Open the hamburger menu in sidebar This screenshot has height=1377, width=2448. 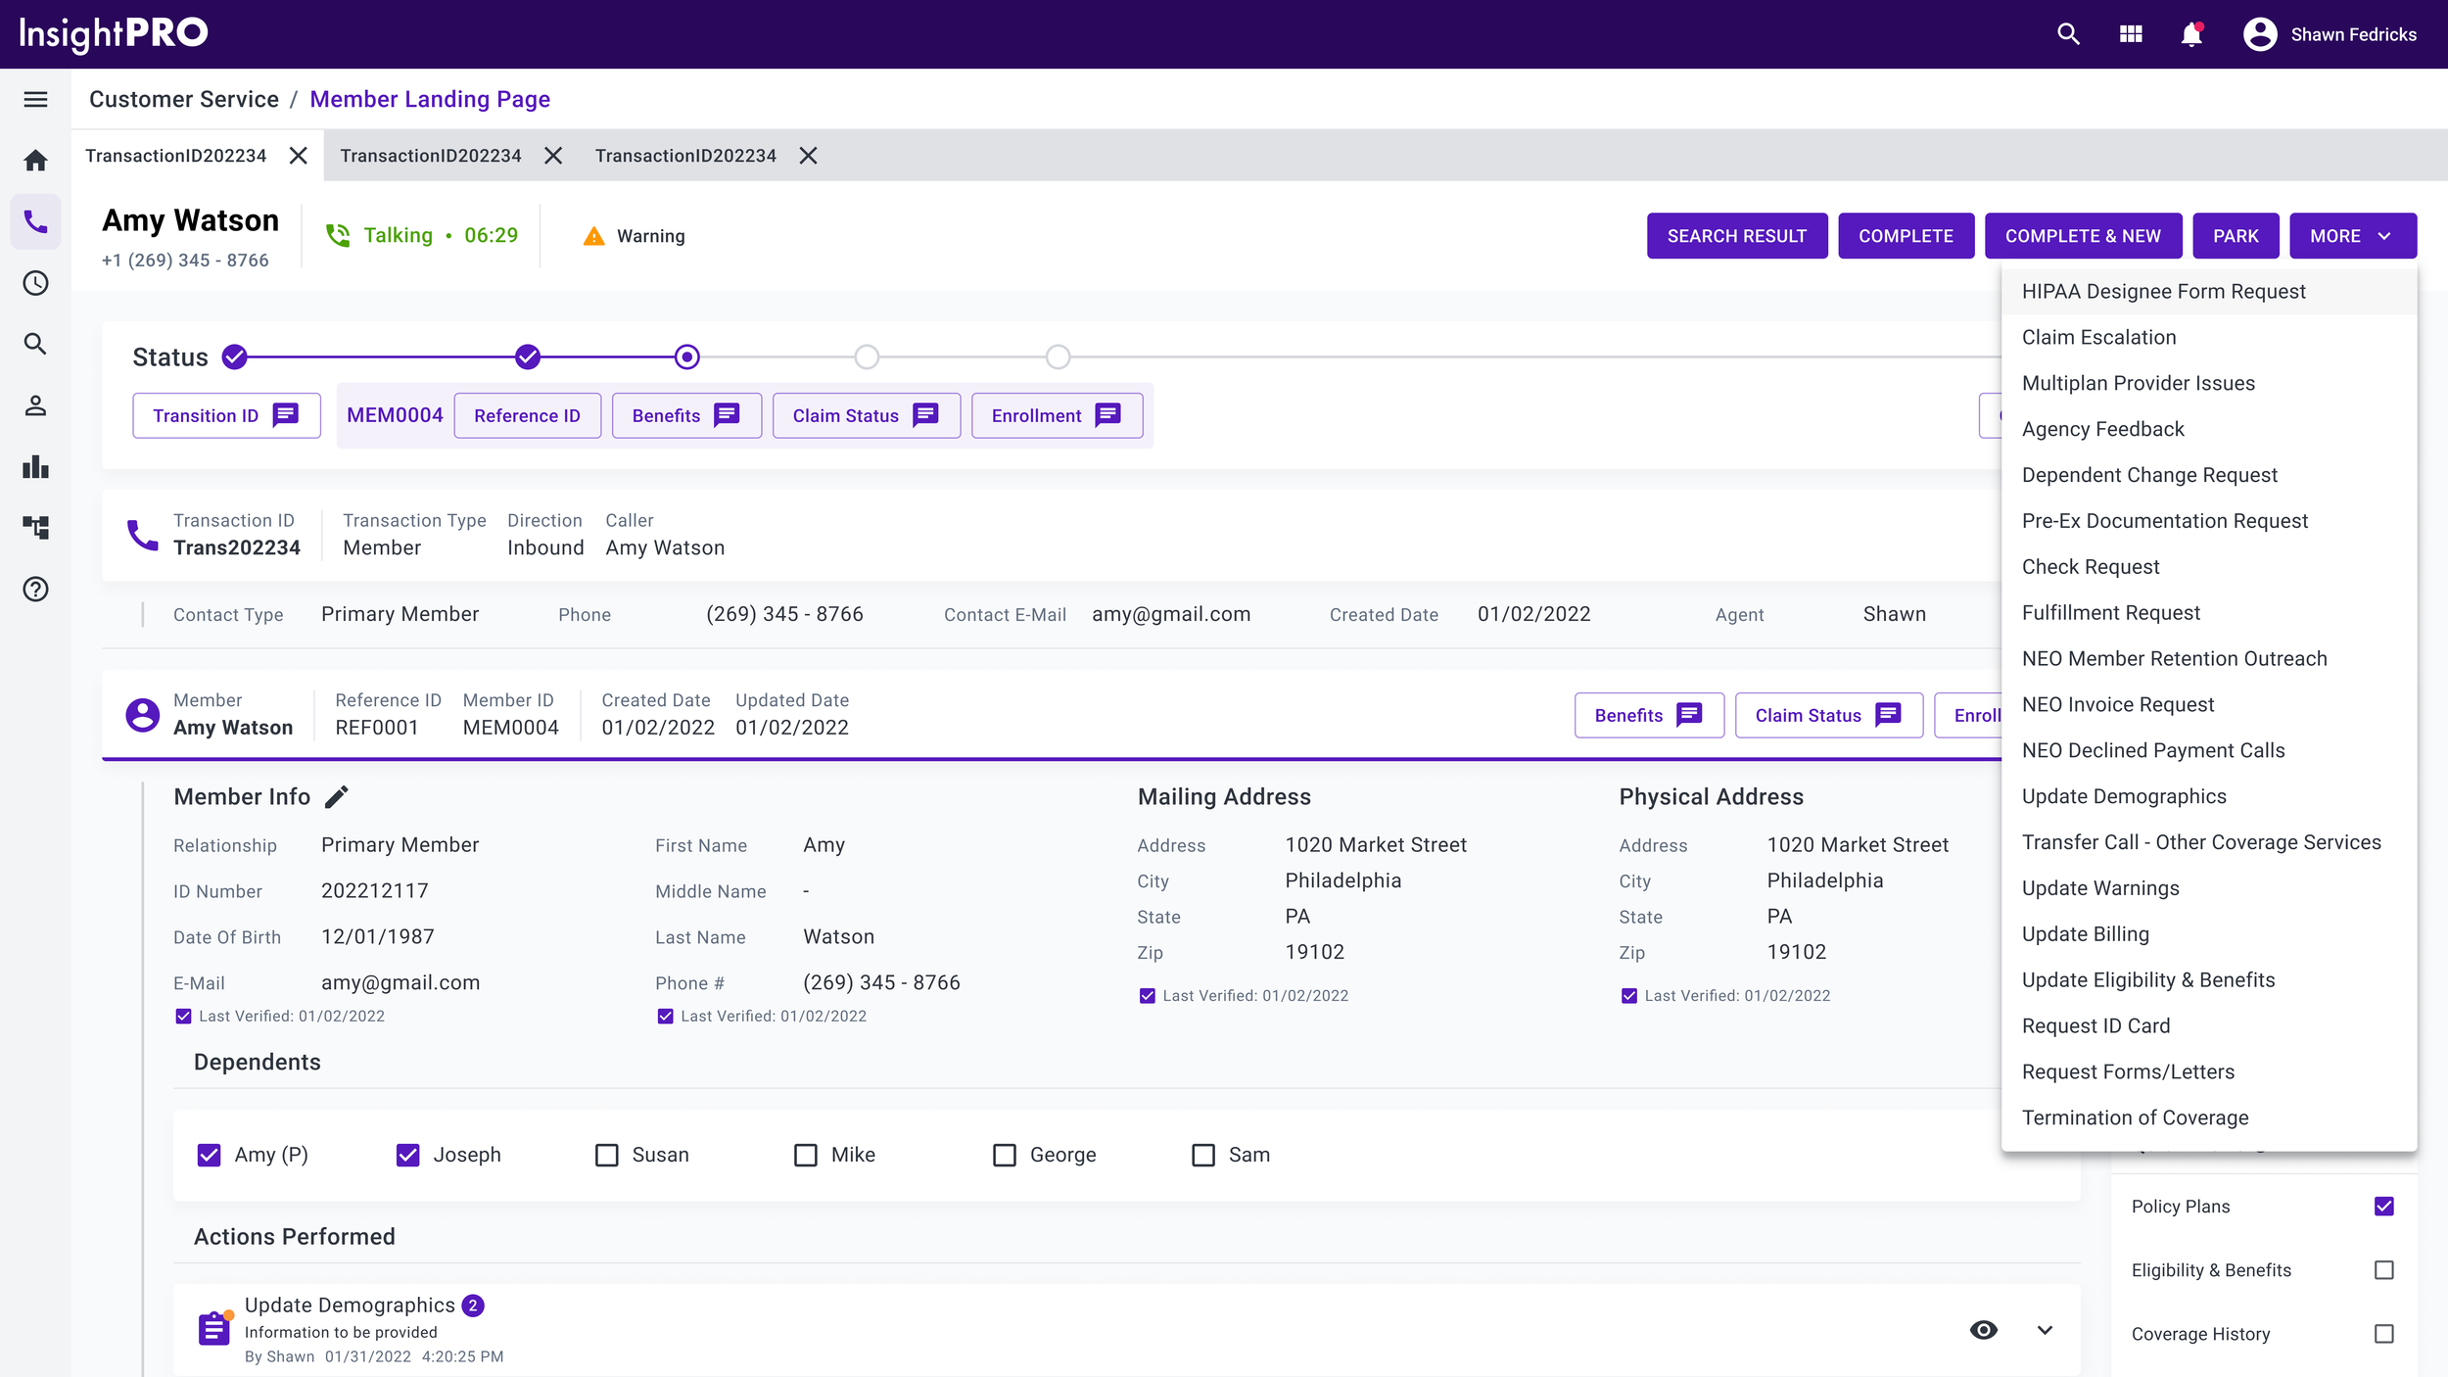click(35, 99)
